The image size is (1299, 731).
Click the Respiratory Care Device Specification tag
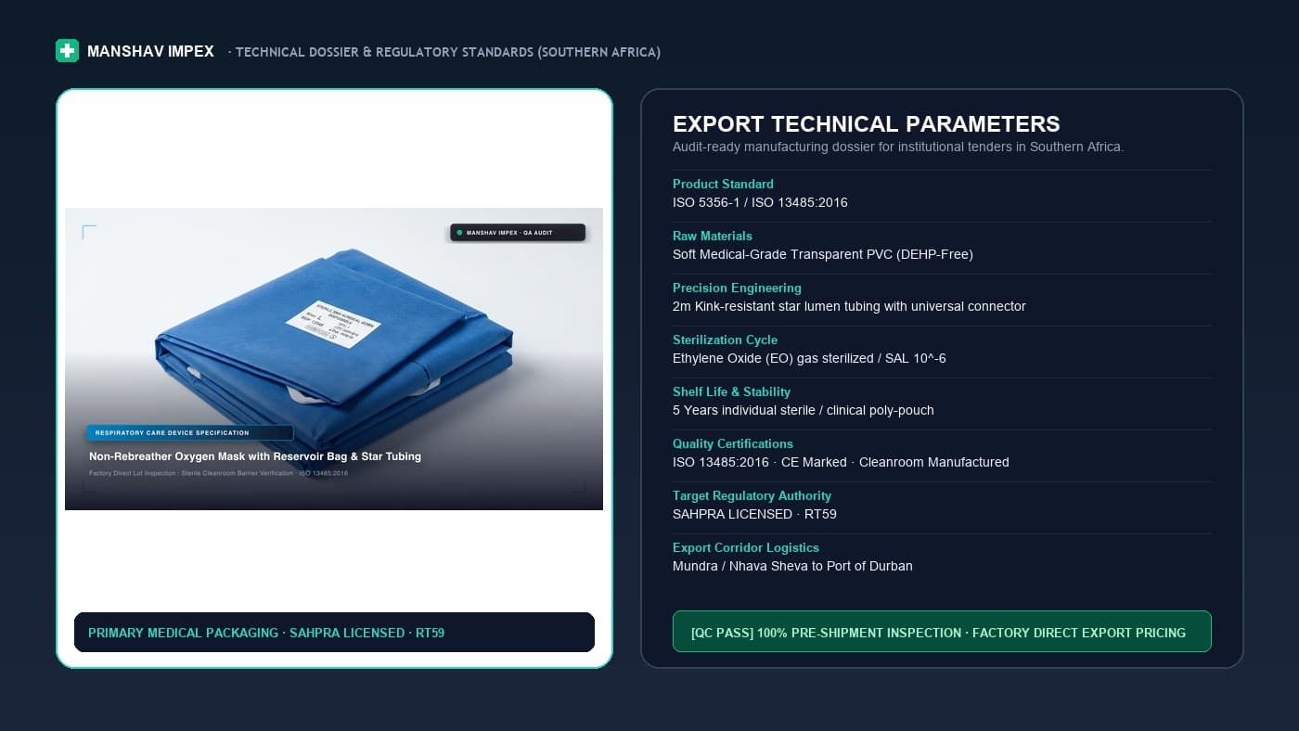point(189,432)
